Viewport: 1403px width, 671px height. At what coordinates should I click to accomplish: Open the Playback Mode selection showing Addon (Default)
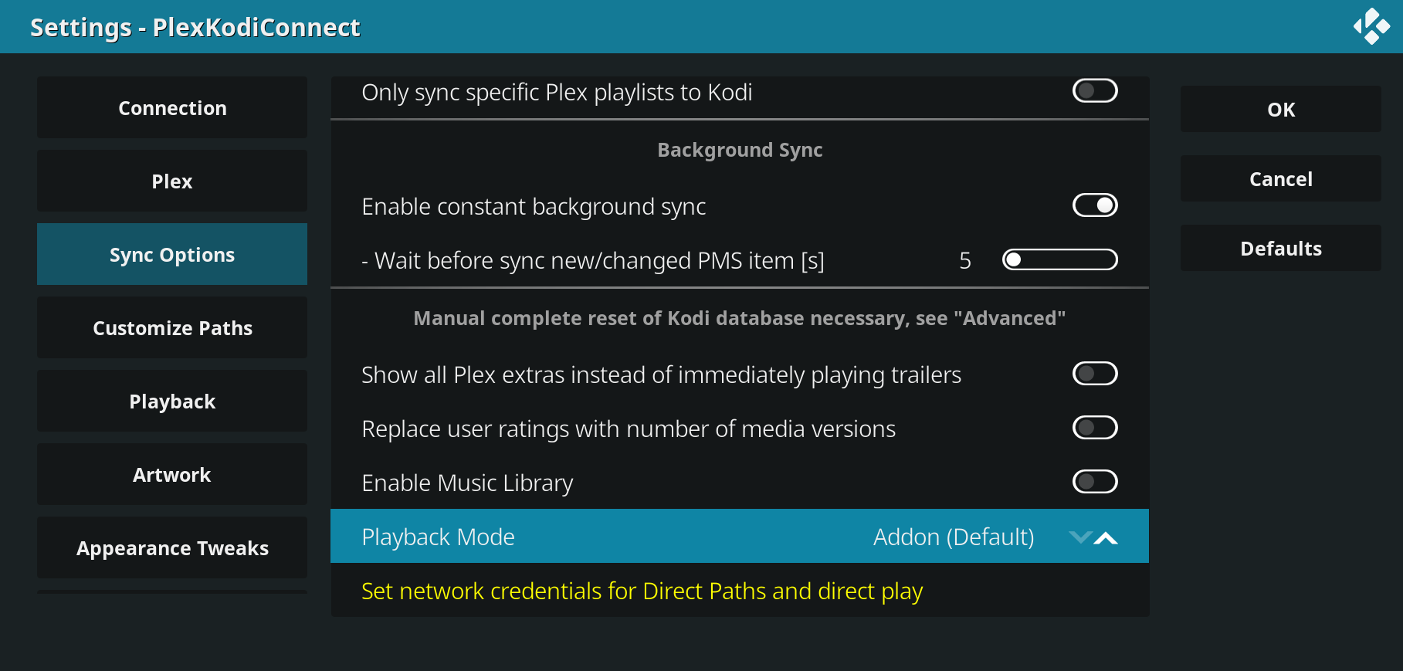[954, 537]
